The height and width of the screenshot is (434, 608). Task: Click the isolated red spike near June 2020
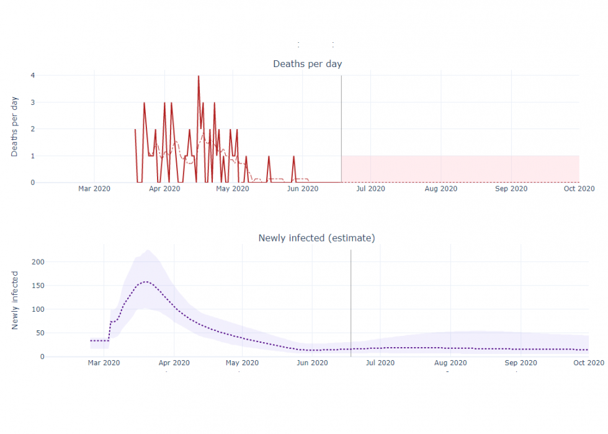293,157
